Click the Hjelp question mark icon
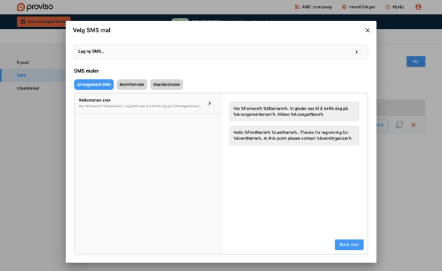Screen dimensions: 442x271 (x=387, y=7)
